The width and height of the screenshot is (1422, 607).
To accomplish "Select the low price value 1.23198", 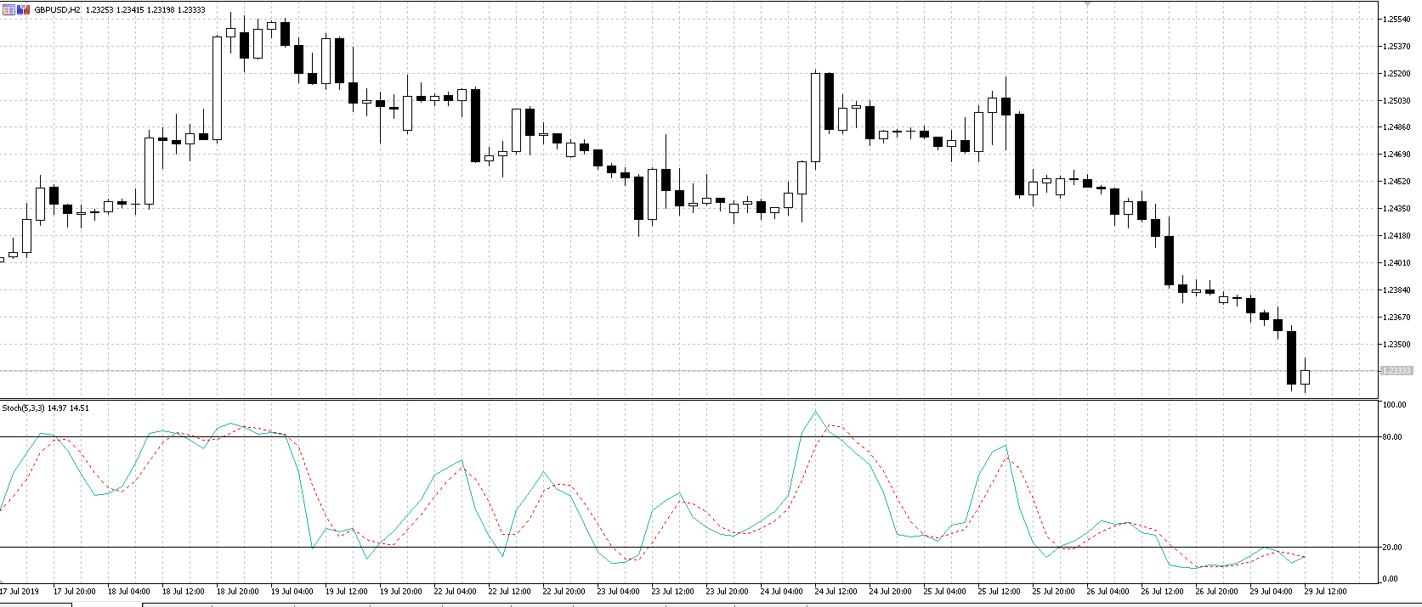I will click(161, 10).
